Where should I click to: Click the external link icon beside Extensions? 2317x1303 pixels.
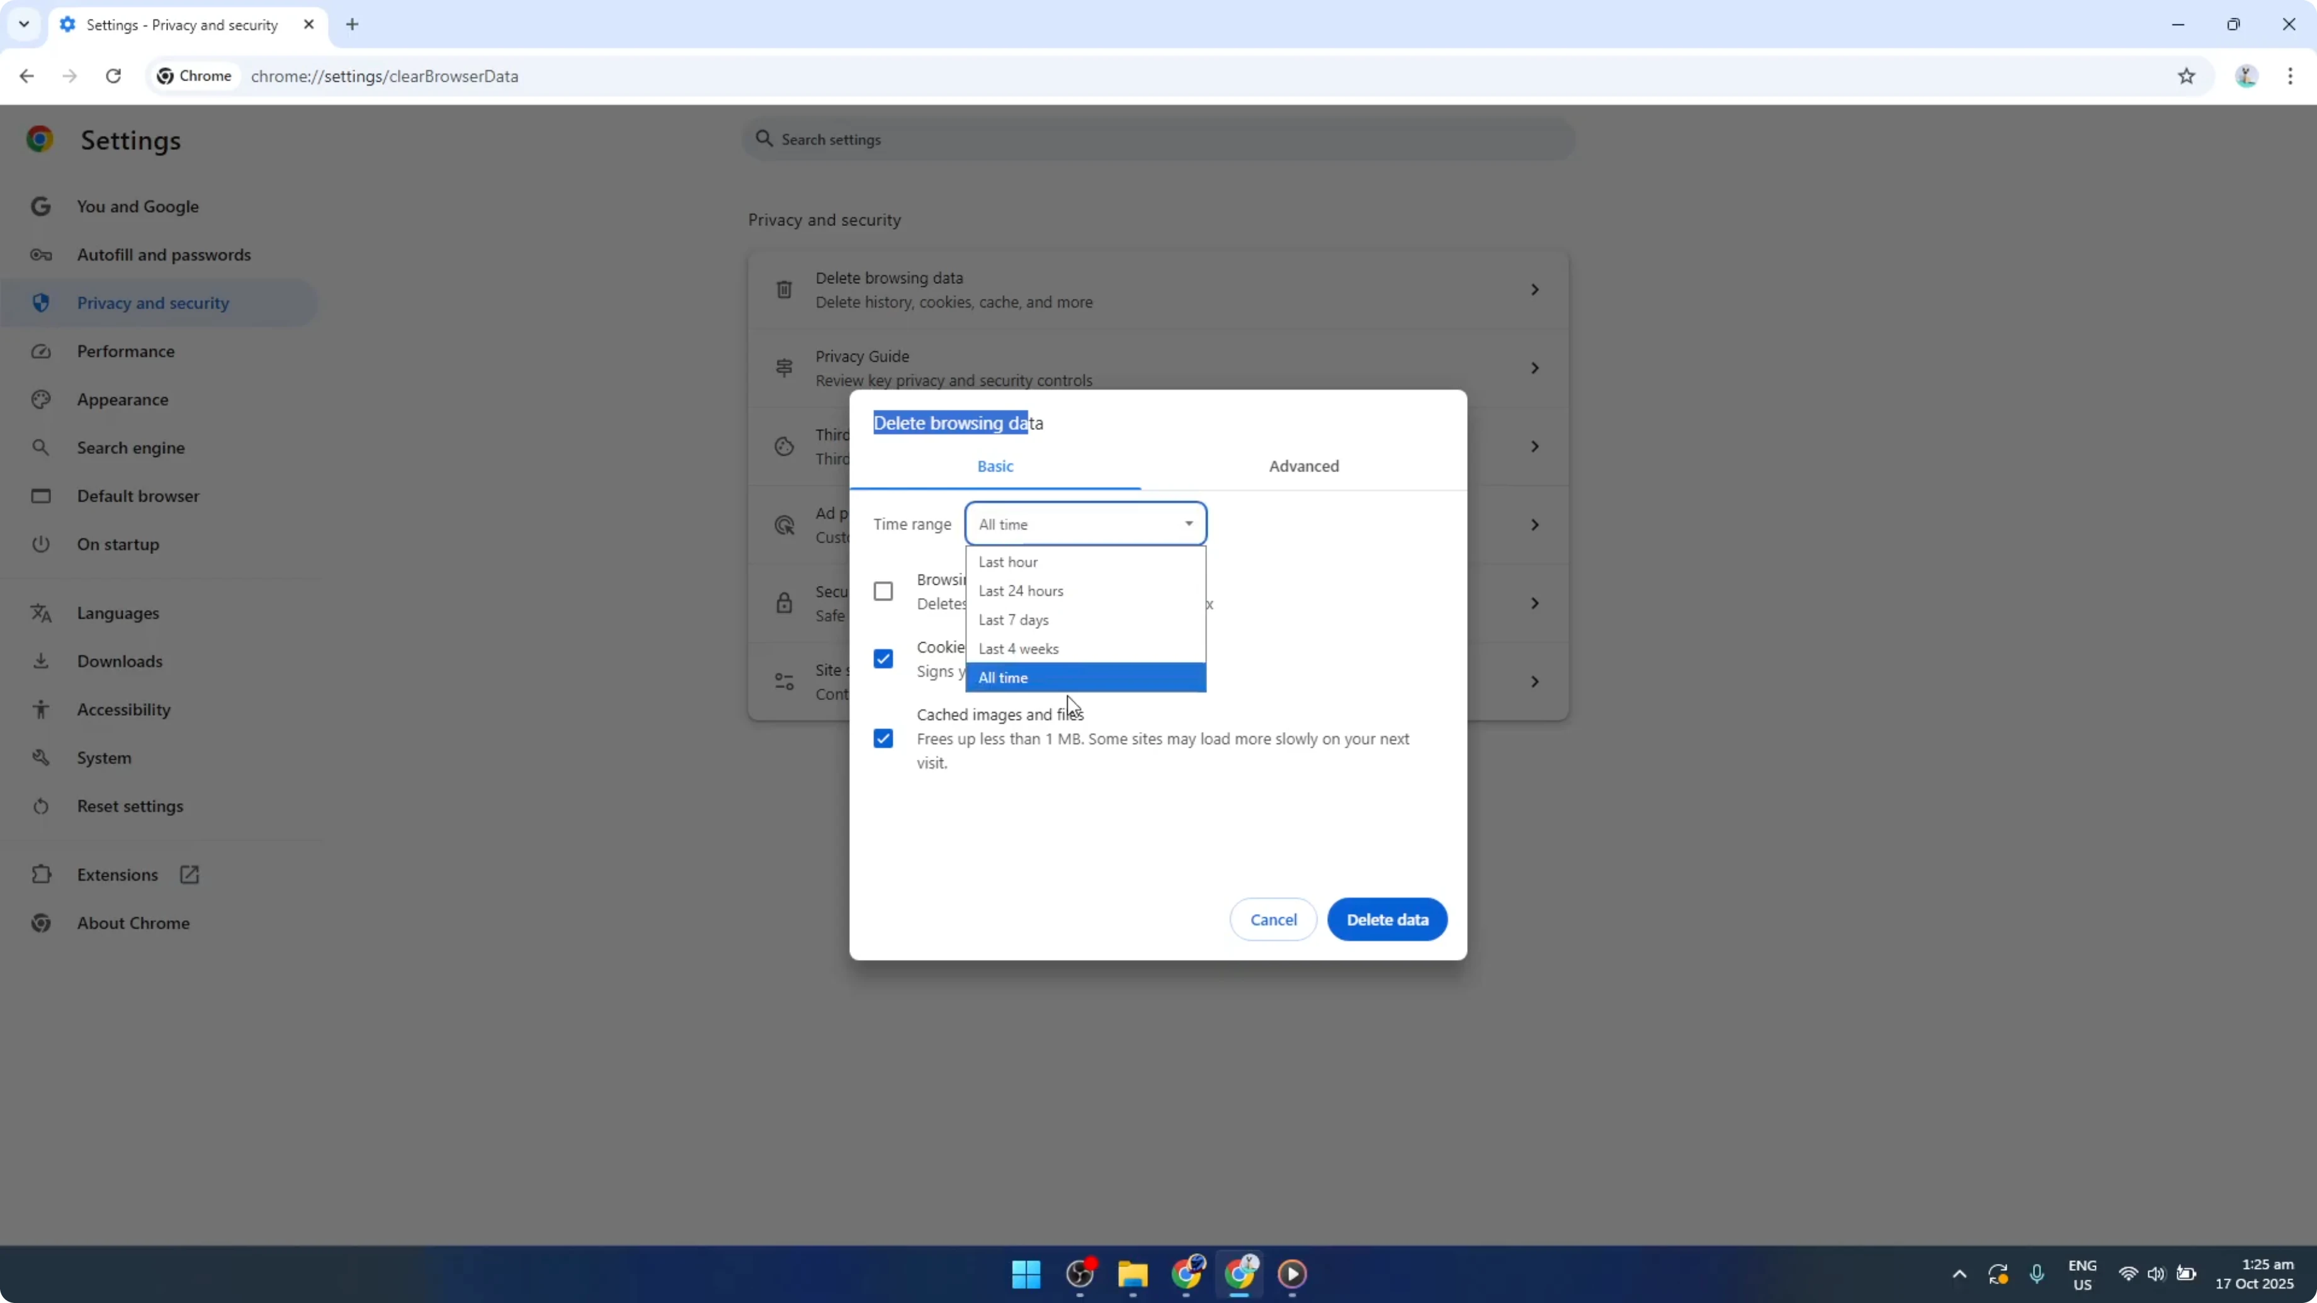[189, 875]
